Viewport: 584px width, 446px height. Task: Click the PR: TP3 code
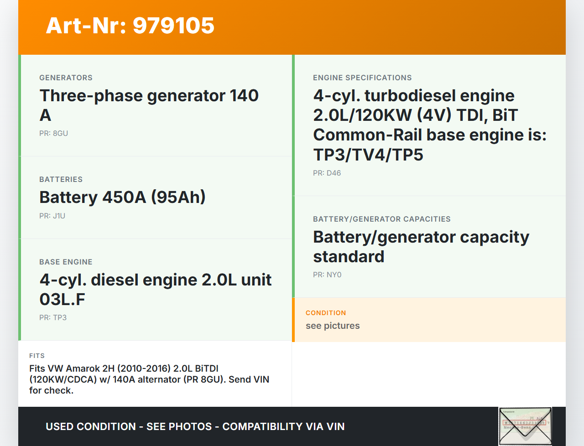click(x=53, y=318)
